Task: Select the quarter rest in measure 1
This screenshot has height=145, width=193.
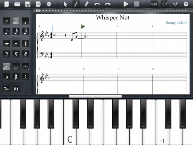Action: (x=65, y=35)
